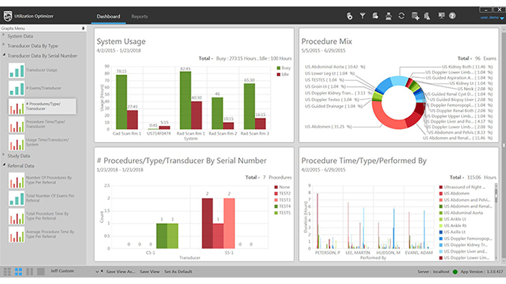506x284 pixels.
Task: Switch to six-panel grid layout
Action: [x=7, y=272]
